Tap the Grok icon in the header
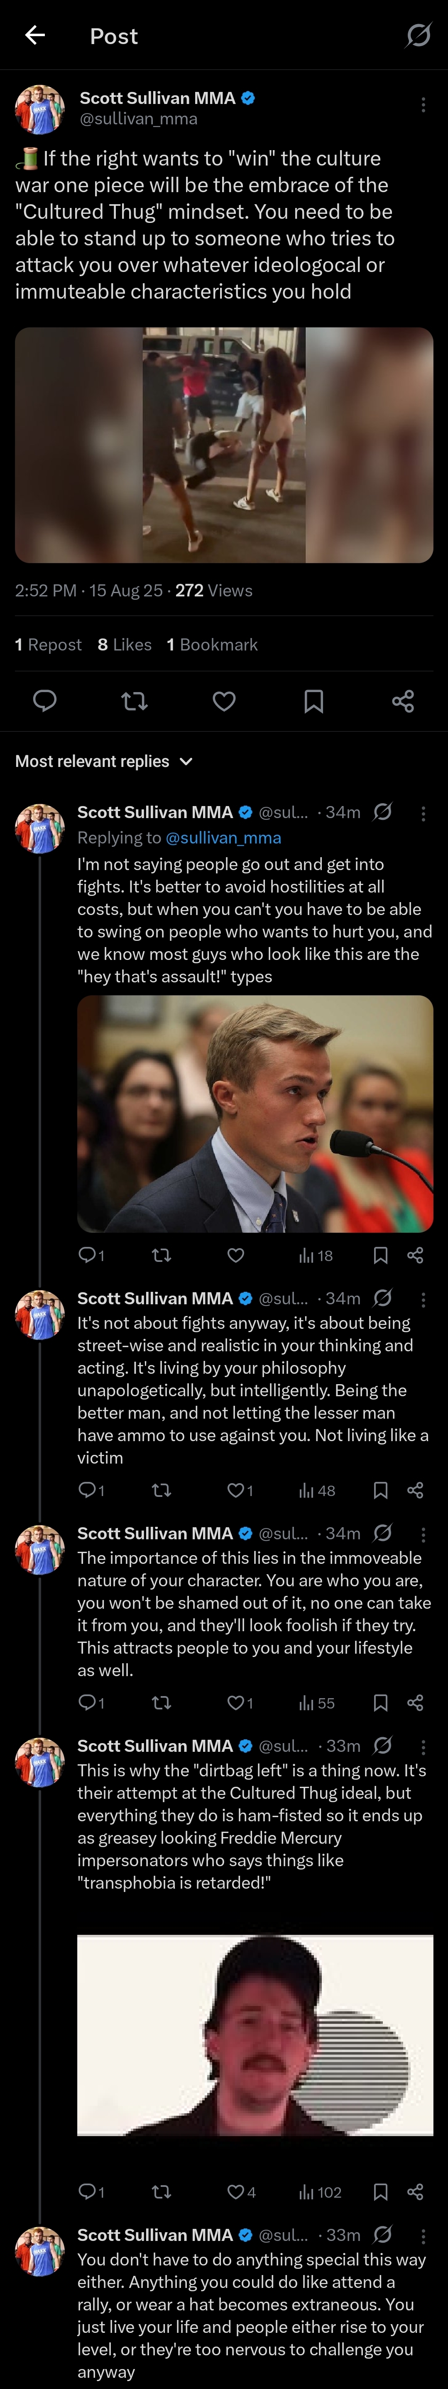 419,35
